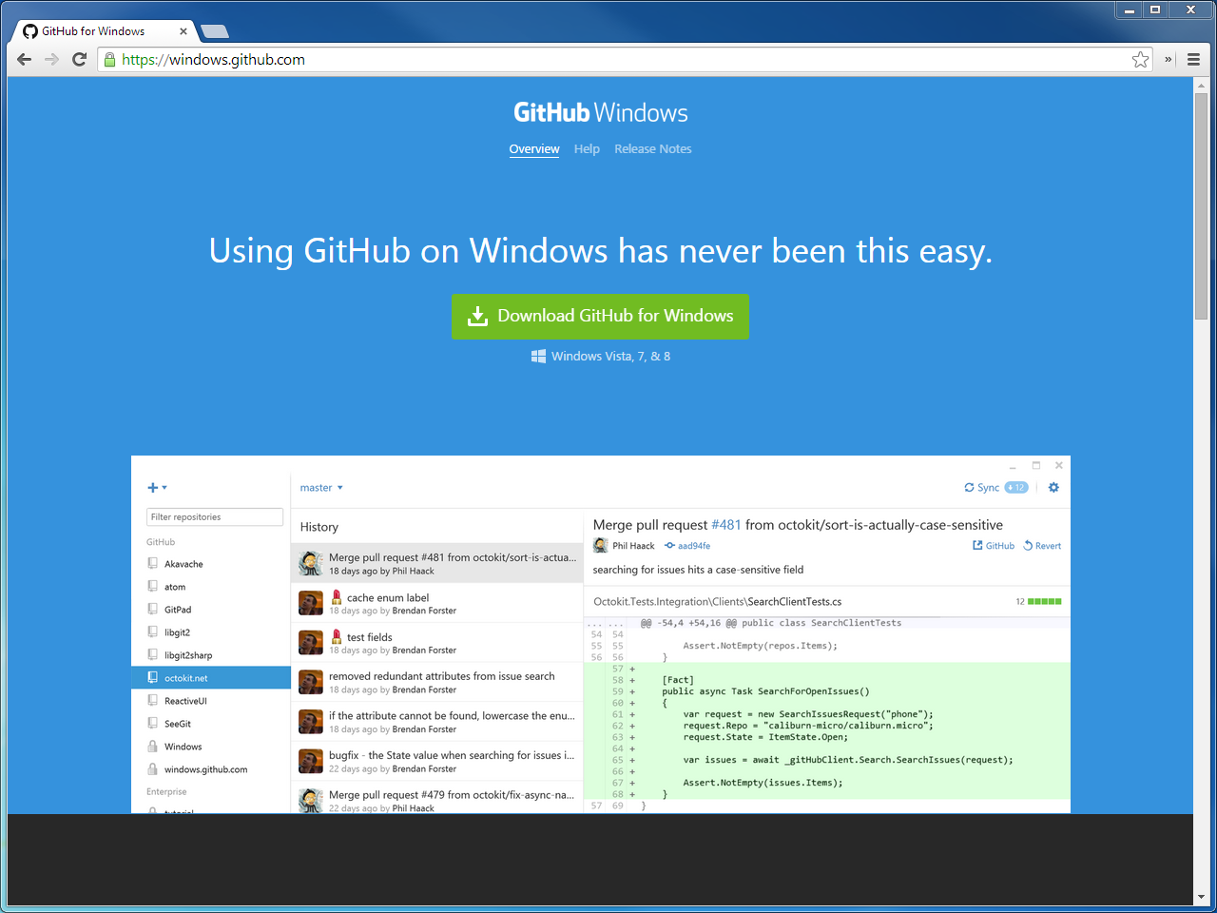
Task: Click the browser address bar
Action: click(623, 59)
